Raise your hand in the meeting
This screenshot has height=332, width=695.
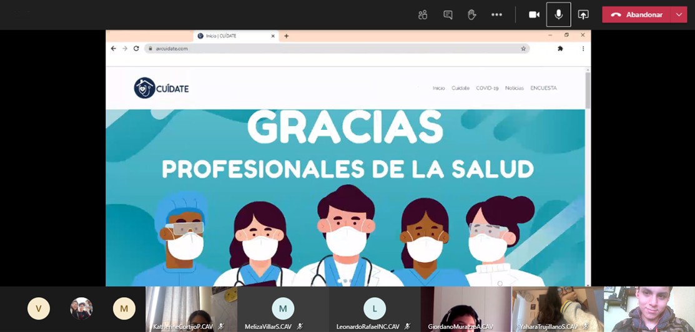(x=472, y=14)
